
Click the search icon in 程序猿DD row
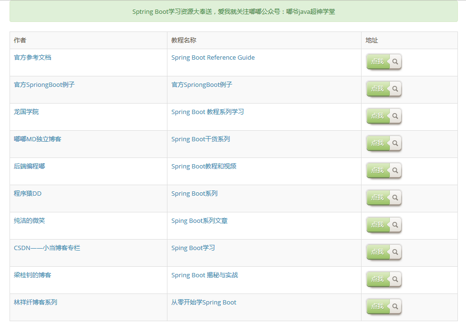pos(395,198)
